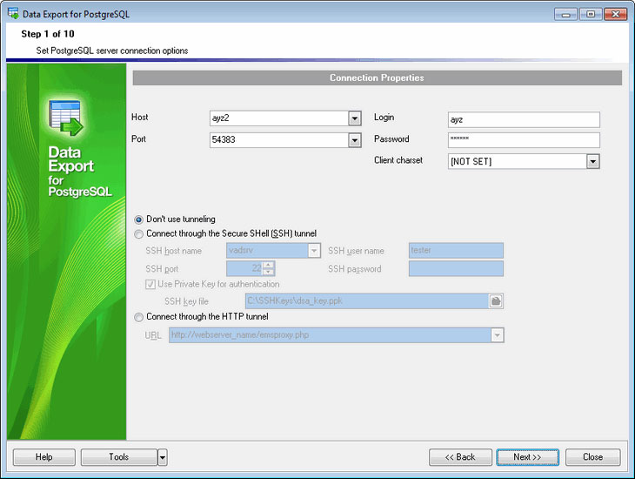Screen dimensions: 635x479
Task: Maximize the Data Export window
Action: click(x=592, y=14)
